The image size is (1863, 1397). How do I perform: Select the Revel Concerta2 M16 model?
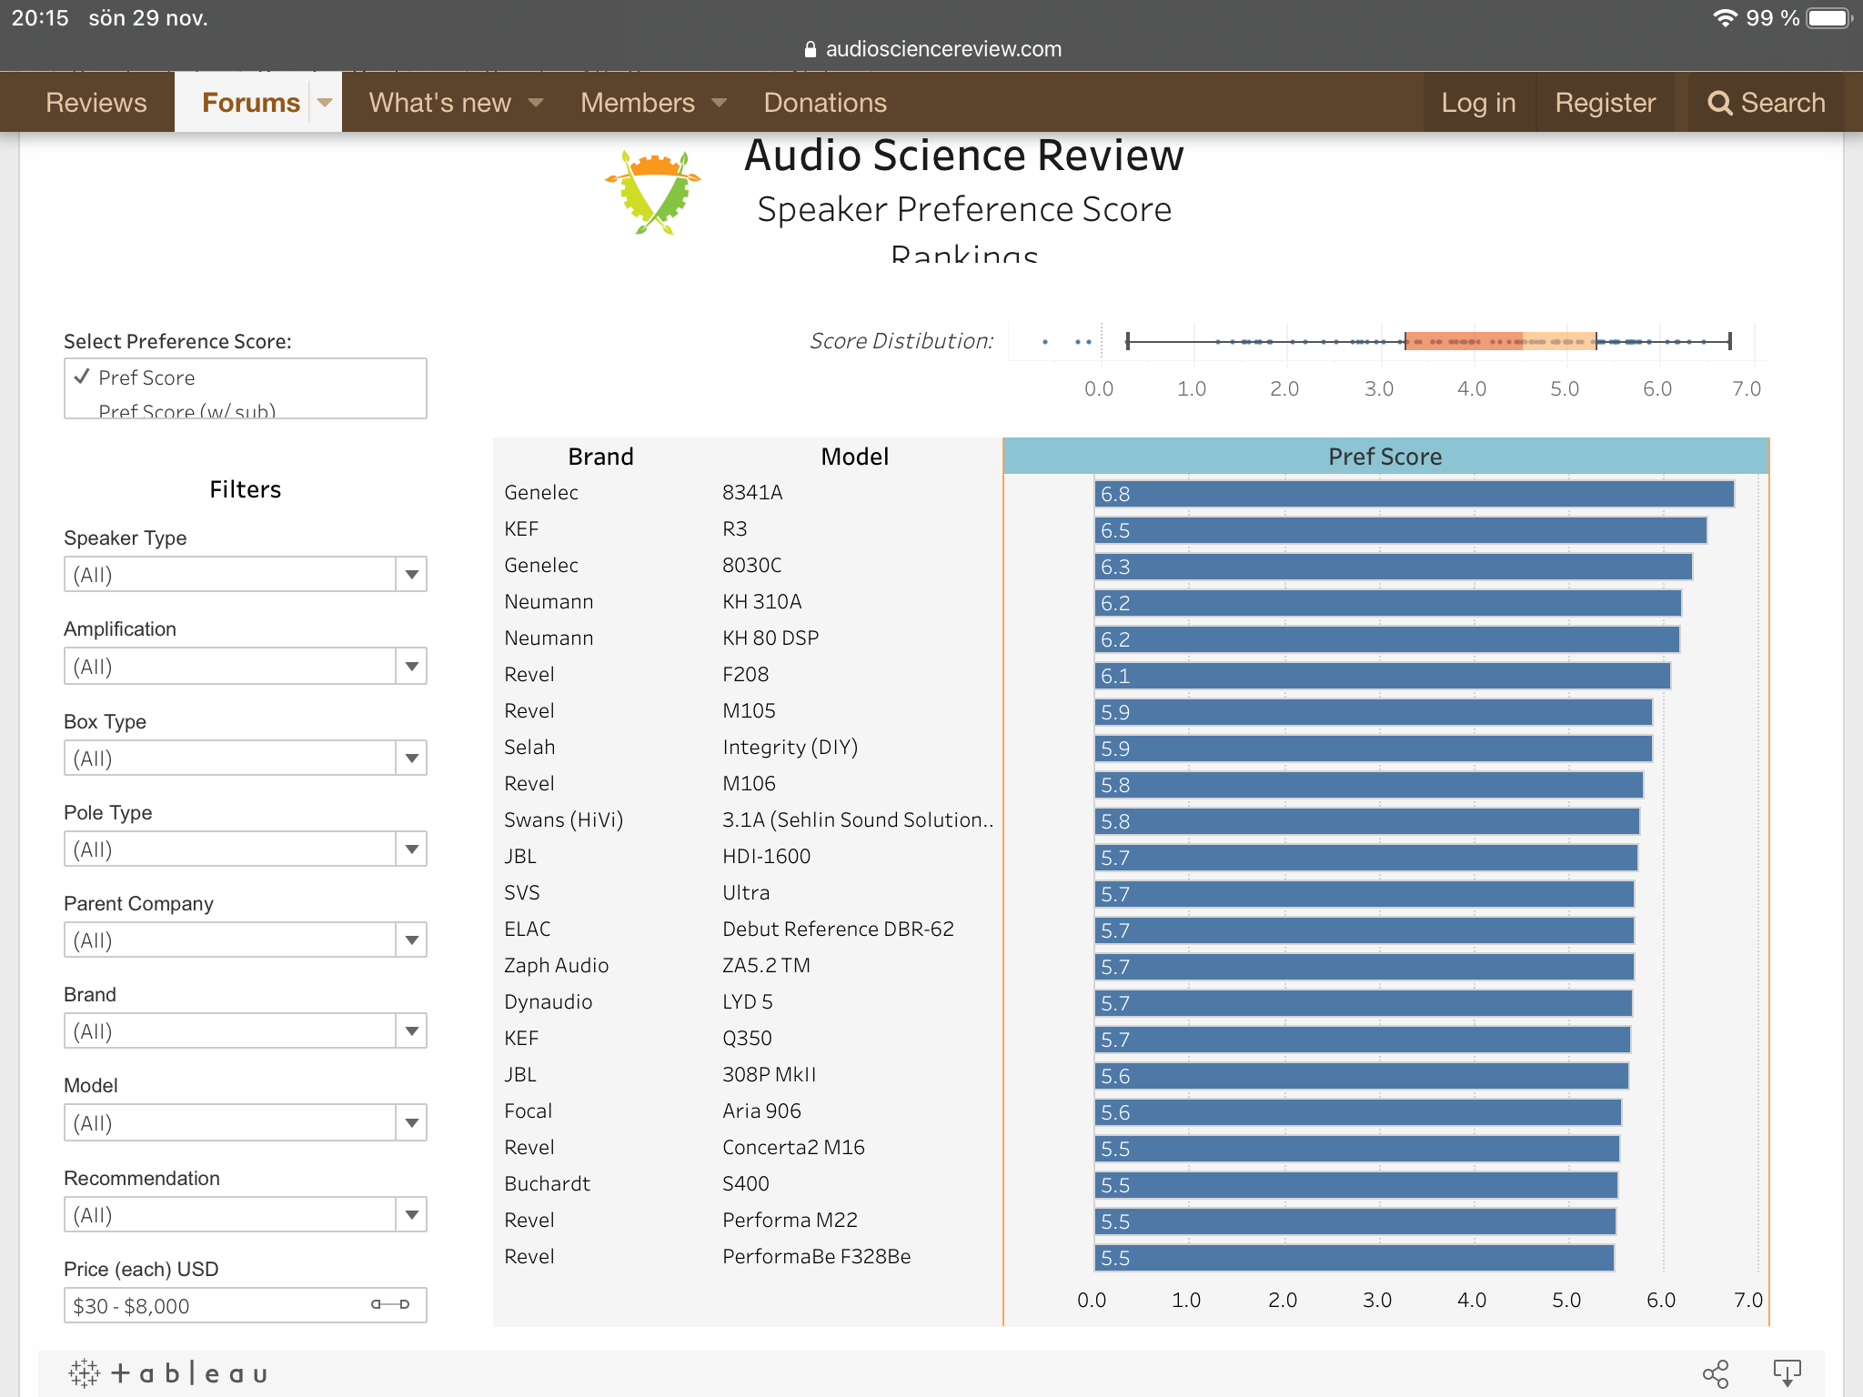tap(793, 1148)
